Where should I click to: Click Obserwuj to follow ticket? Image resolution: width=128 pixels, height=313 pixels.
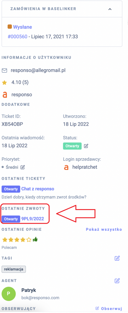coord(109,308)
